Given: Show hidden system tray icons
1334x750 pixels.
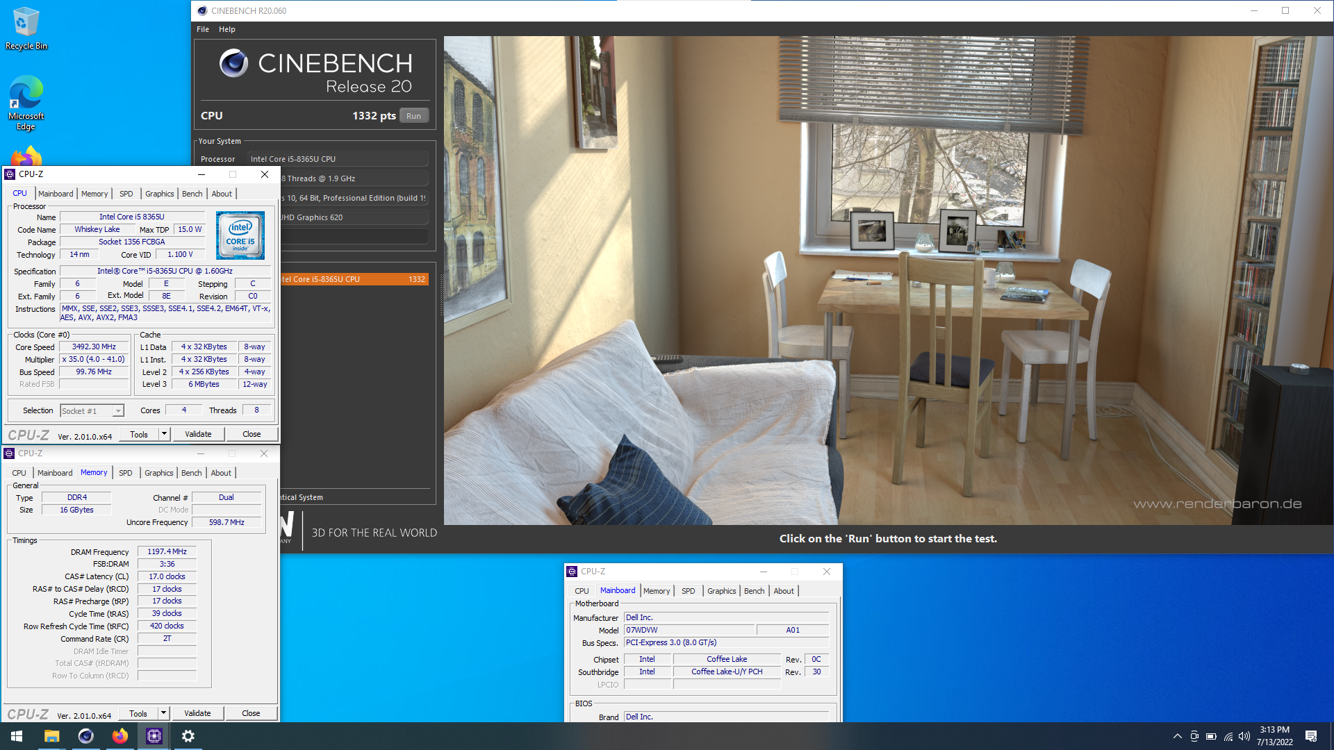Looking at the screenshot, I should [x=1177, y=737].
